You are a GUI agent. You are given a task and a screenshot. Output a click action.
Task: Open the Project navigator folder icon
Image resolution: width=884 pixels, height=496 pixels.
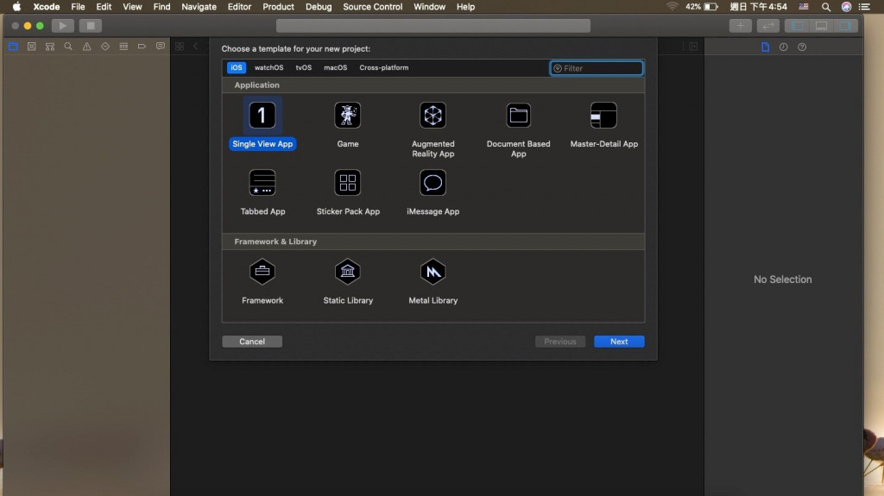13,47
